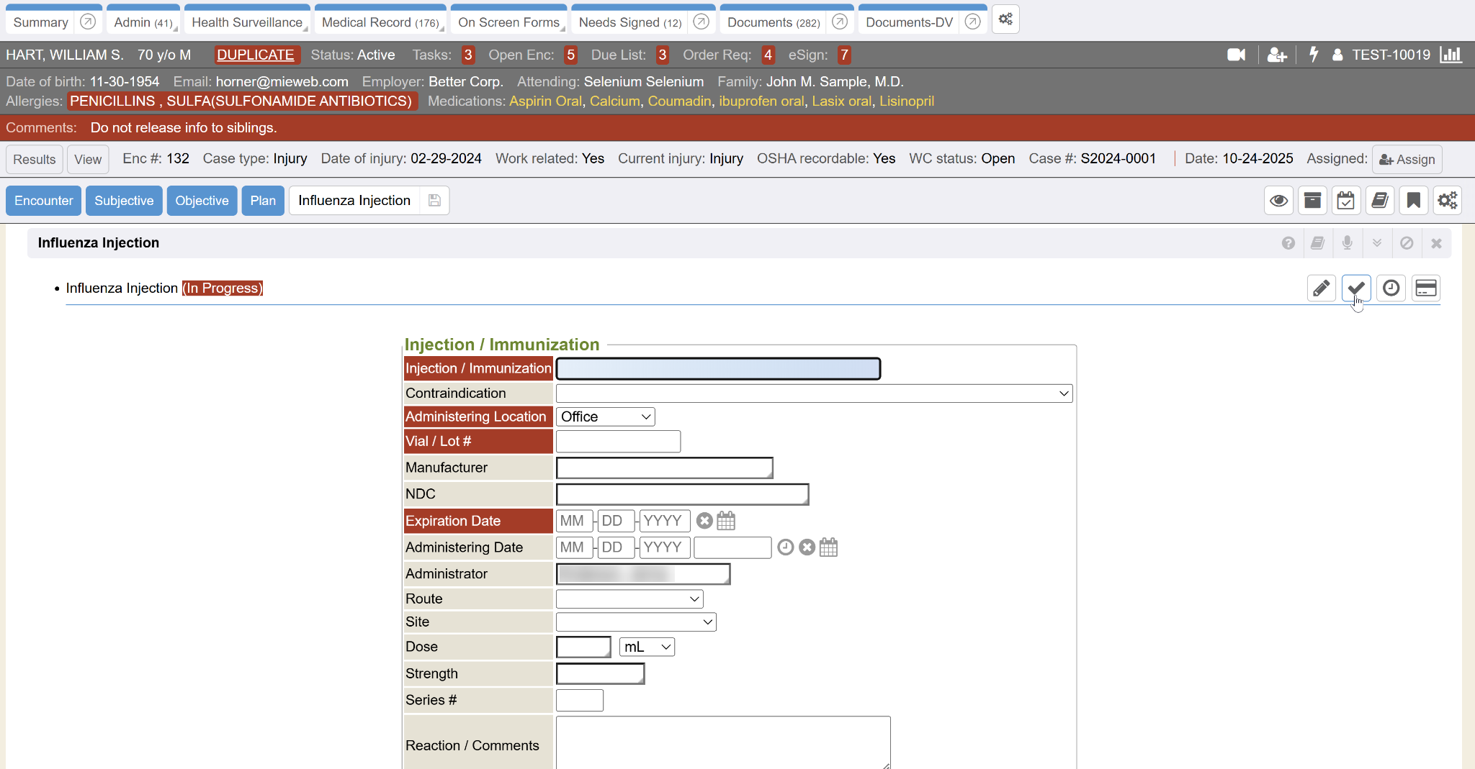
Task: Change the Dose unit mL dropdown
Action: click(x=646, y=647)
